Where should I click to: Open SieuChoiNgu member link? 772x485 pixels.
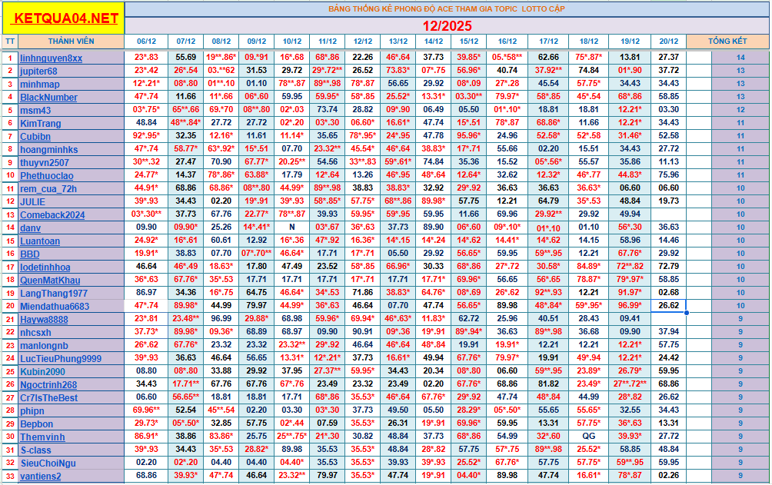pos(48,463)
